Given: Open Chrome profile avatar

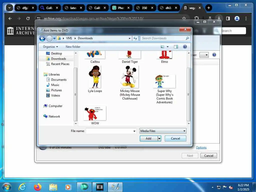Looking at the screenshot, I should pos(237,18).
